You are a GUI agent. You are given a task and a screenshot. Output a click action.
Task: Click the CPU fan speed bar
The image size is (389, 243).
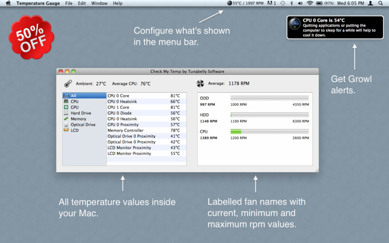point(269,131)
